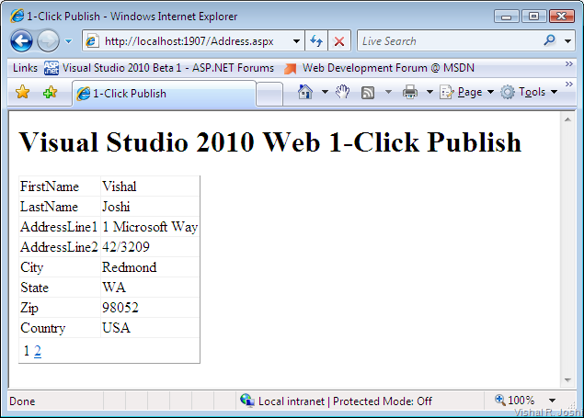Expand the address bar history dropdown
584x418 pixels.
tap(297, 41)
